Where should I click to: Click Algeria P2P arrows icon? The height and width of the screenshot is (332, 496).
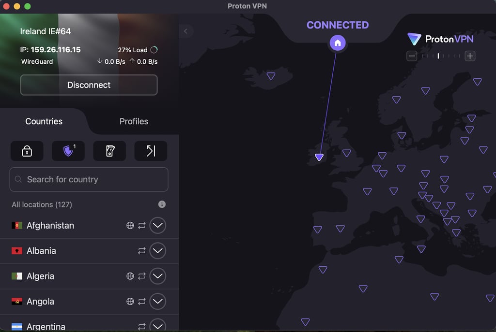pos(142,276)
